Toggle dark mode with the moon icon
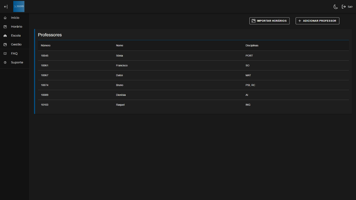Image resolution: width=356 pixels, height=200 pixels. [336, 7]
